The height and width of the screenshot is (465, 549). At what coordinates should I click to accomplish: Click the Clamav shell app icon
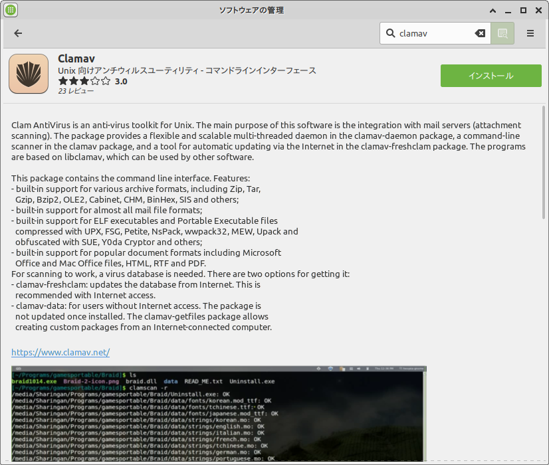coord(29,74)
